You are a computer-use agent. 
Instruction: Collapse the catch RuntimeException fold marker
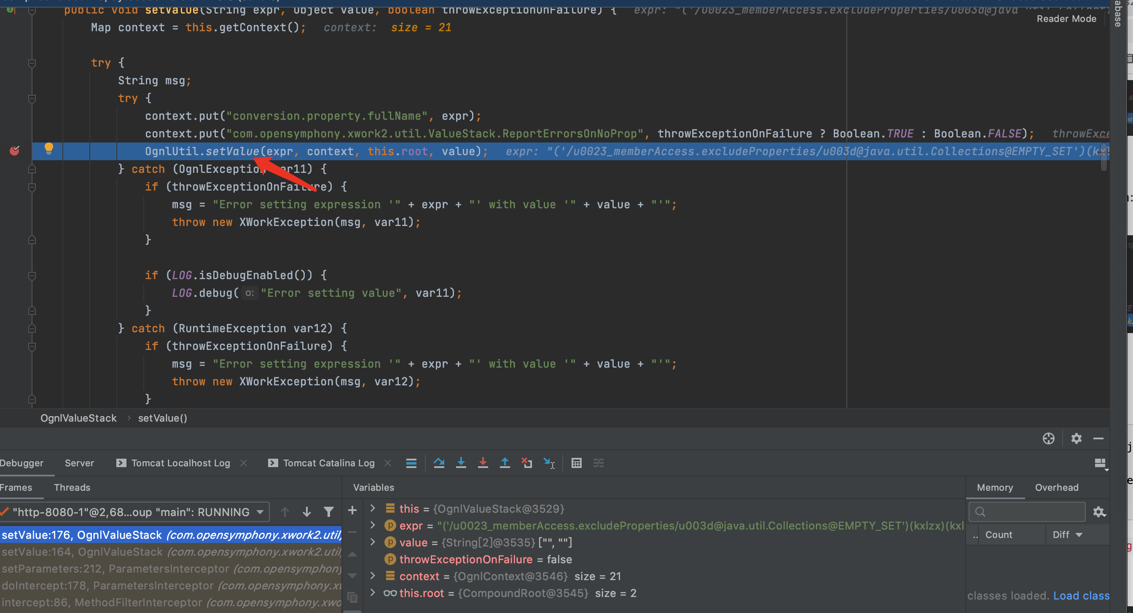[32, 328]
